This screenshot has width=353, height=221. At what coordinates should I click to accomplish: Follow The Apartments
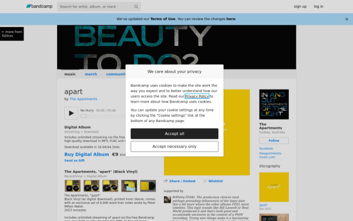tap(274, 141)
